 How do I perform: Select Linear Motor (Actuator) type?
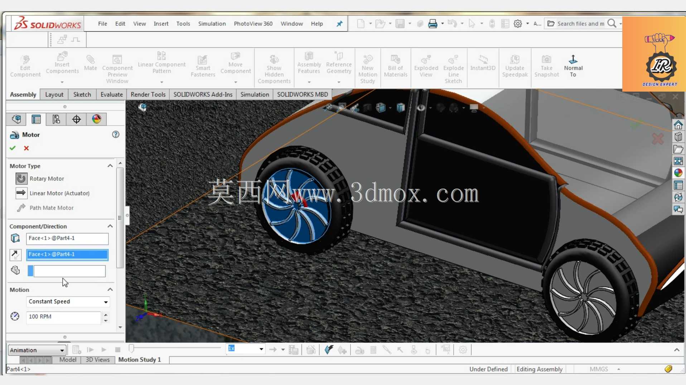pos(53,193)
